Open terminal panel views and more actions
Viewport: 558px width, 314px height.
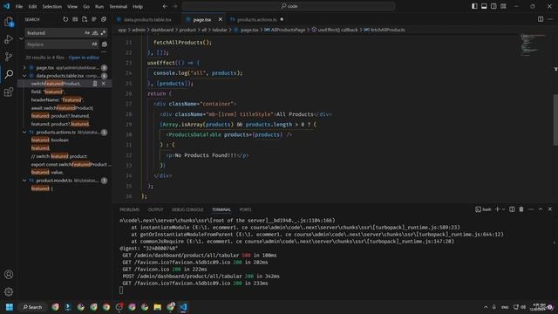pos(531,209)
